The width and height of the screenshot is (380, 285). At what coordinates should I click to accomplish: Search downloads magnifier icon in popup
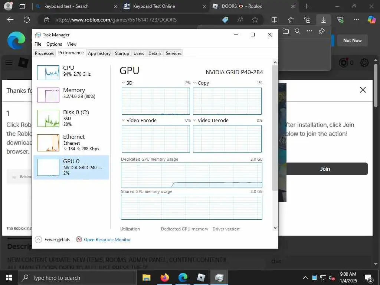pyautogui.click(x=298, y=31)
